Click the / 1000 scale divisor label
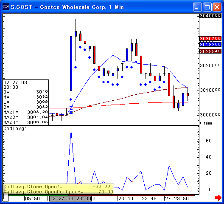Image resolution: width=224 pixels, height=204 pixels. tap(206, 123)
